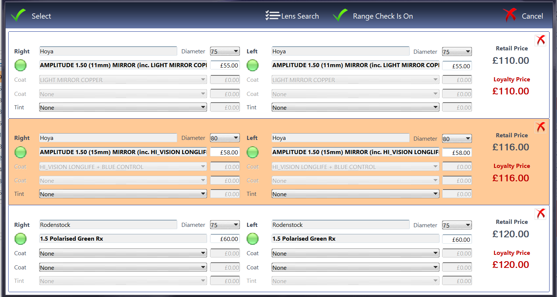The width and height of the screenshot is (557, 297).
Task: Expand second Left Coat dropdown in Rodenstock option
Action: [x=355, y=268]
